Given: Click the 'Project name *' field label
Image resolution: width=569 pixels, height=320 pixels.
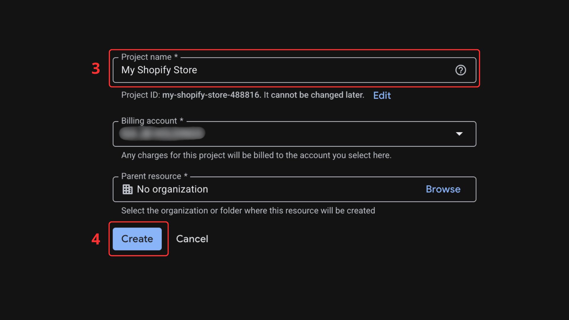Looking at the screenshot, I should (149, 57).
